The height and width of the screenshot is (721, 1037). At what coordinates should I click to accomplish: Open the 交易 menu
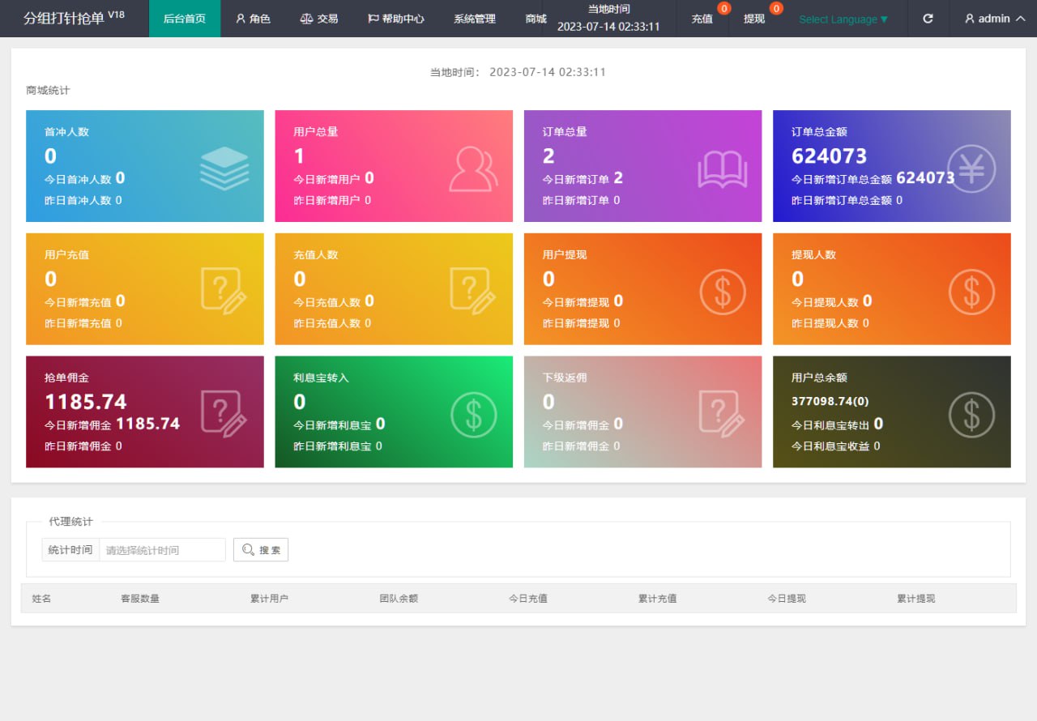click(x=318, y=19)
